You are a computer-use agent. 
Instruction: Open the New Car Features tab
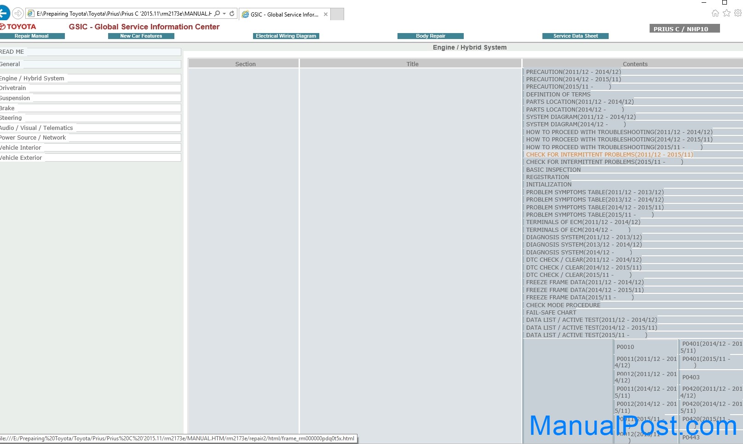(x=141, y=36)
